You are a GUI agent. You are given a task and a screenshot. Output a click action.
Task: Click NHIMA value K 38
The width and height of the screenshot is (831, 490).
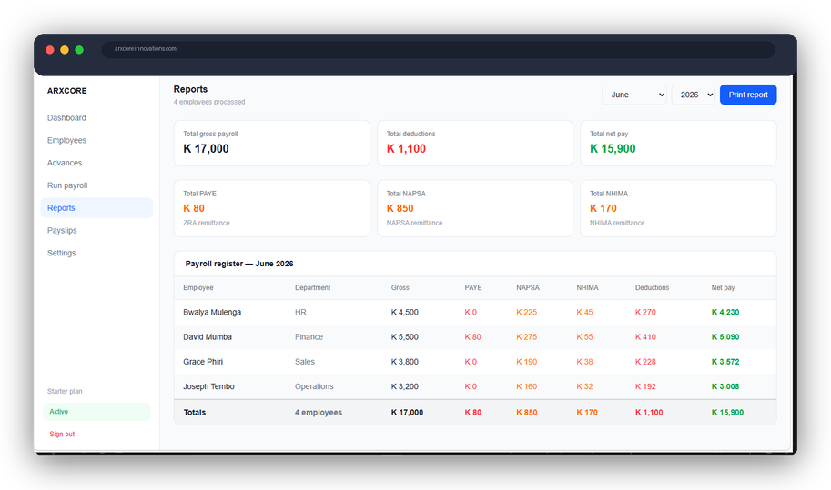point(584,362)
